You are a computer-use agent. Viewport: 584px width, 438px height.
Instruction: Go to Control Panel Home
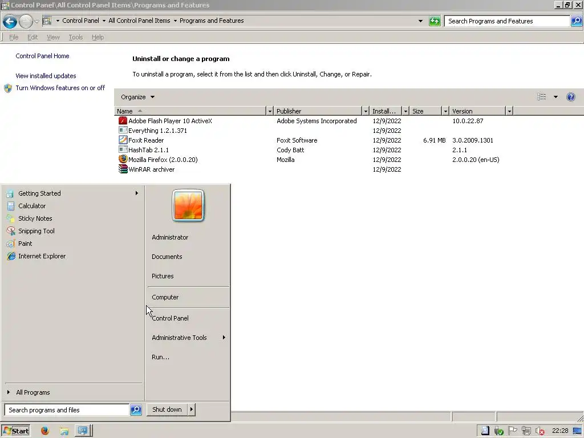click(x=42, y=56)
